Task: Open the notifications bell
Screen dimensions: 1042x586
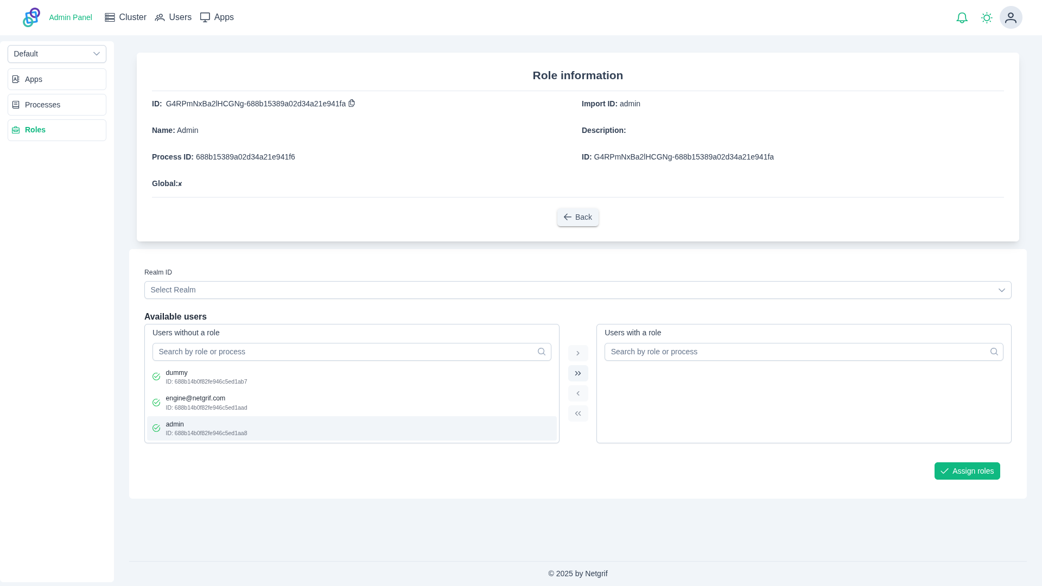Action: point(962,18)
